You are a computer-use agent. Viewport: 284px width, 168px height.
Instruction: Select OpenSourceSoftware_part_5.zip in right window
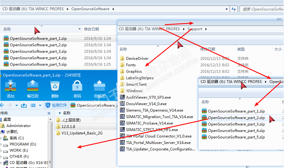(x=233, y=137)
